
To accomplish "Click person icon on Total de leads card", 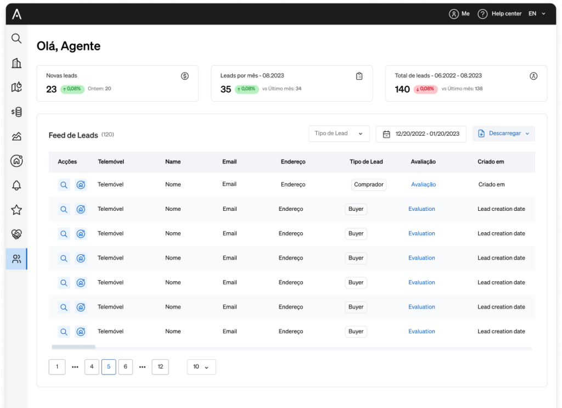I will (533, 76).
